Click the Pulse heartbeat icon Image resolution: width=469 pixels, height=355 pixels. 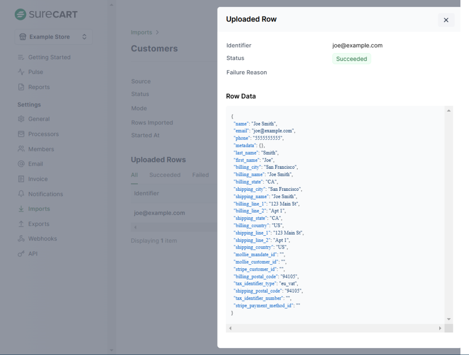pos(21,72)
